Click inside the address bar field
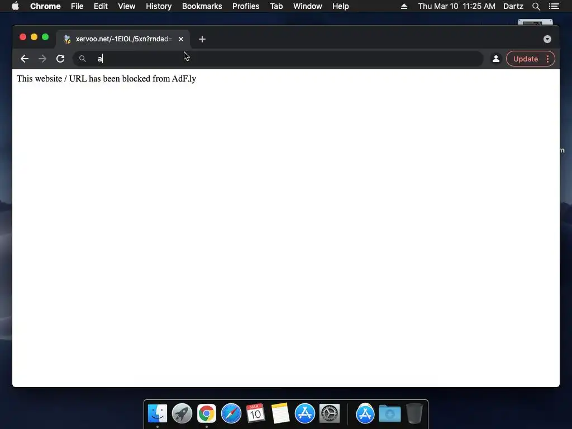572x429 pixels. point(278,59)
